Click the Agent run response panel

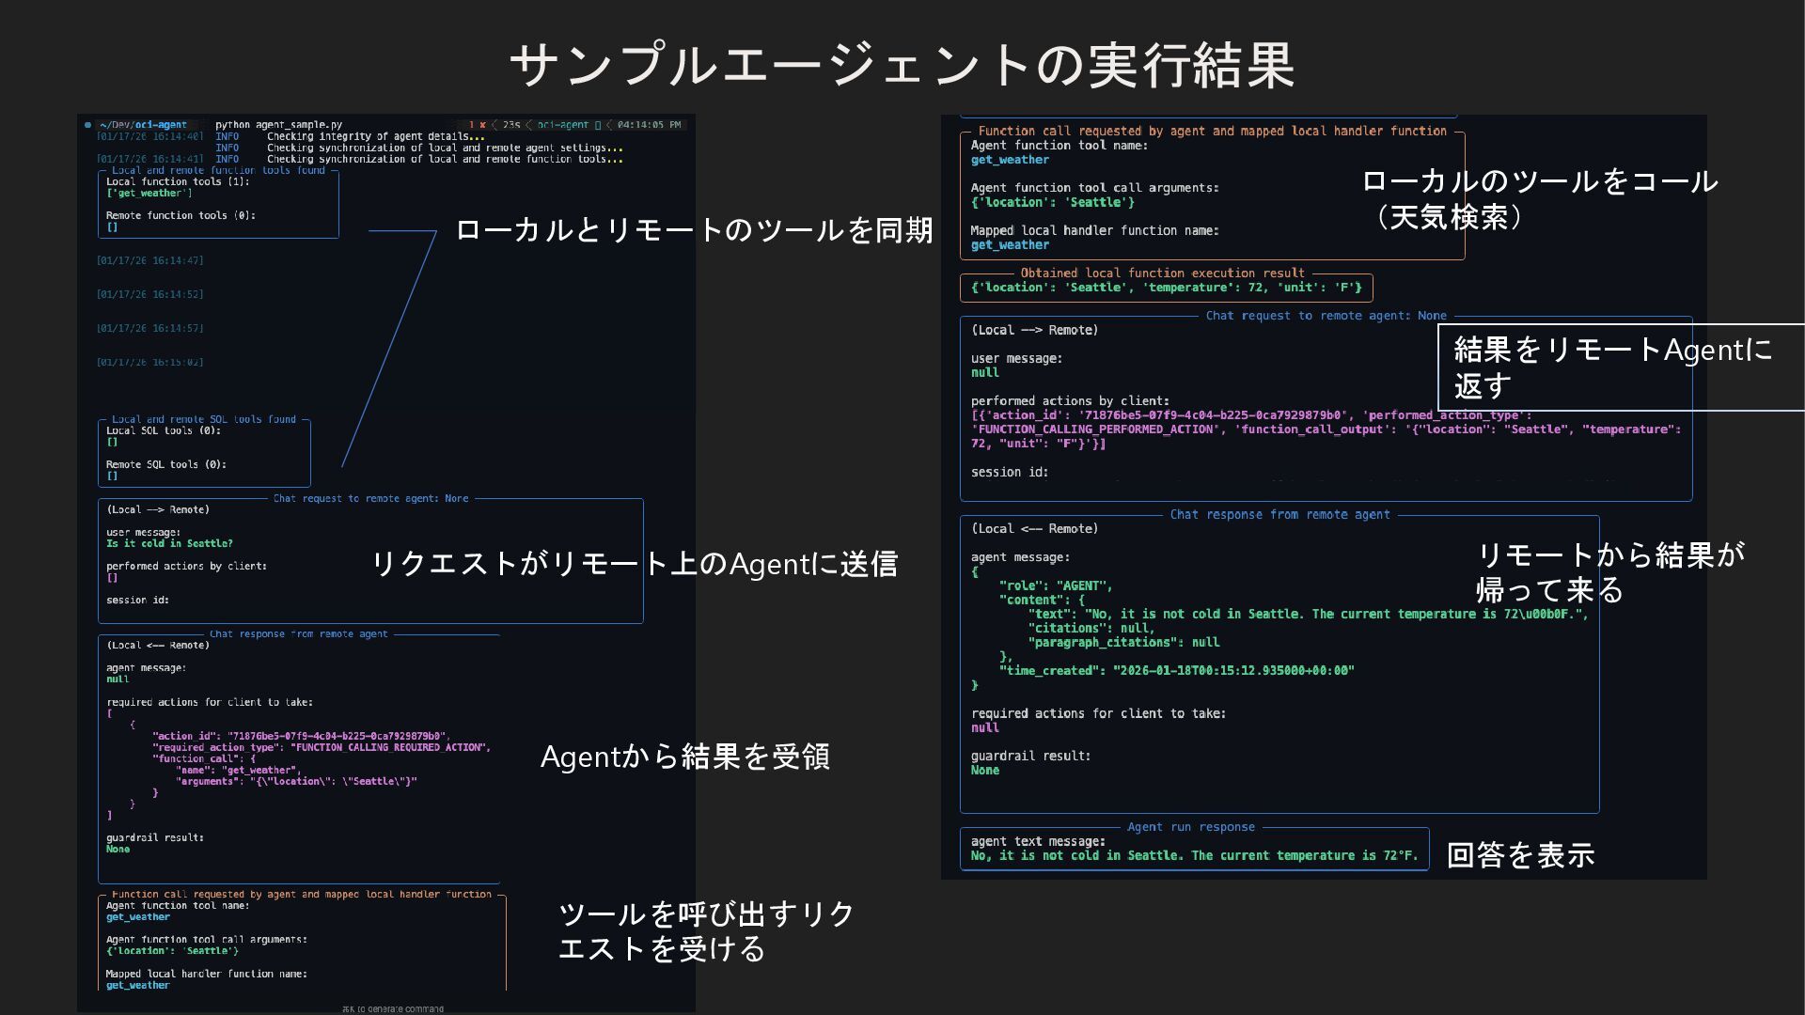pos(1193,849)
